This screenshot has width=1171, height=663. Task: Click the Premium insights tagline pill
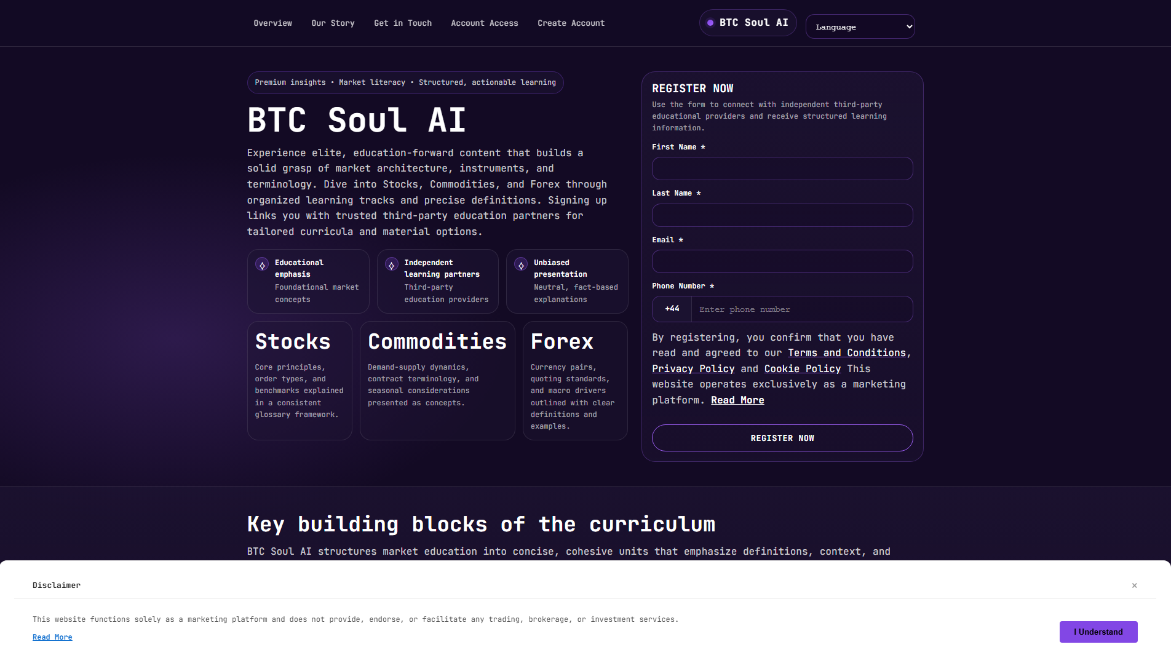point(405,82)
